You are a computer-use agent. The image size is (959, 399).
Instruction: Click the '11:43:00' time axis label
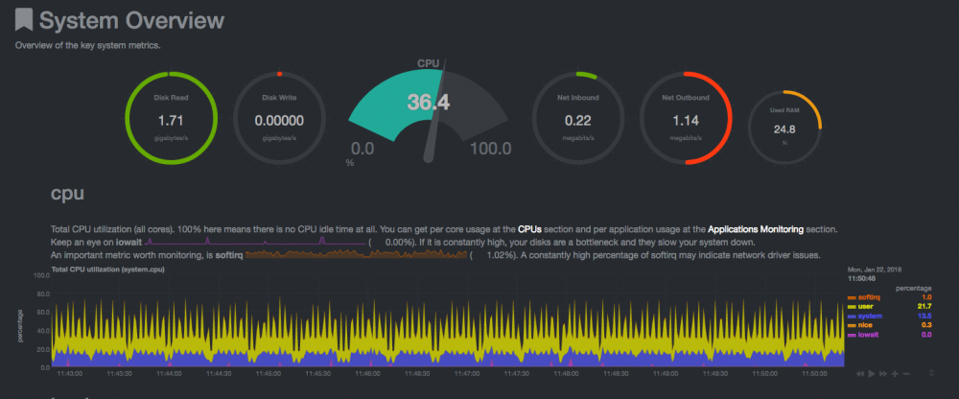pyautogui.click(x=69, y=373)
